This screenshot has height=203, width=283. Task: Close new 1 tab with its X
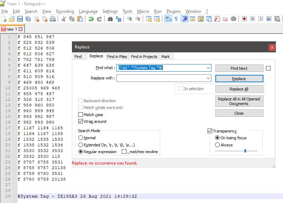(21, 29)
